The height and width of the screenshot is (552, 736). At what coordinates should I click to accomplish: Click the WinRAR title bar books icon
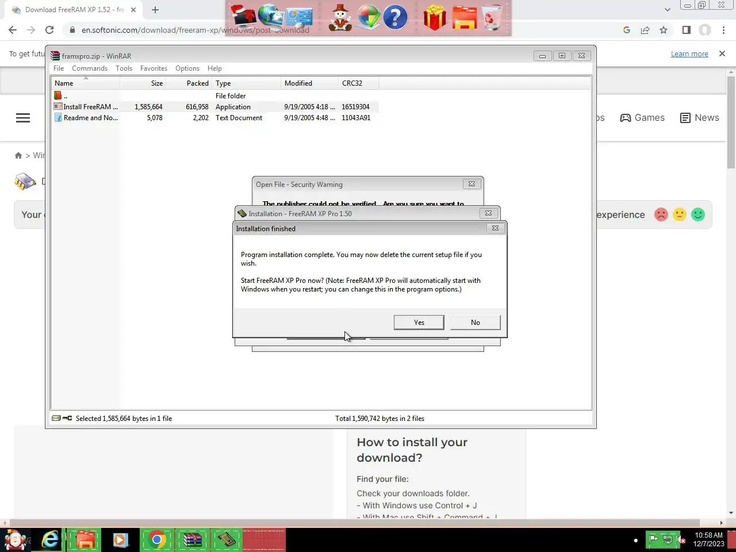pyautogui.click(x=55, y=56)
